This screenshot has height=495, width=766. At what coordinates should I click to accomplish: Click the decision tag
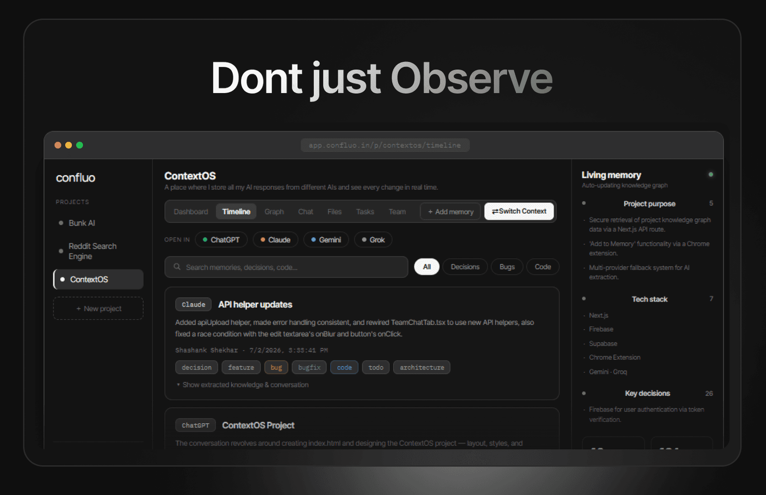click(197, 368)
